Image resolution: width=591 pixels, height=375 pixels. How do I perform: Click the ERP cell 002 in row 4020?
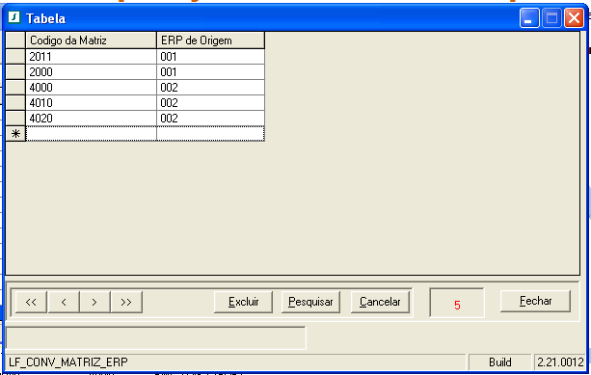[211, 119]
